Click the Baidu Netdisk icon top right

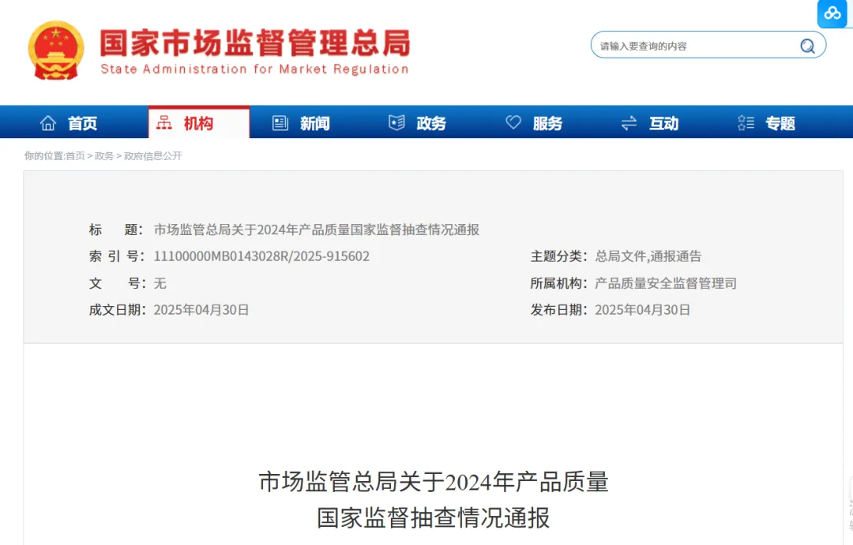coord(832,13)
